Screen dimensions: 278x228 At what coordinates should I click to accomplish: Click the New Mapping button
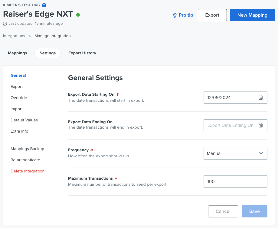[252, 15]
